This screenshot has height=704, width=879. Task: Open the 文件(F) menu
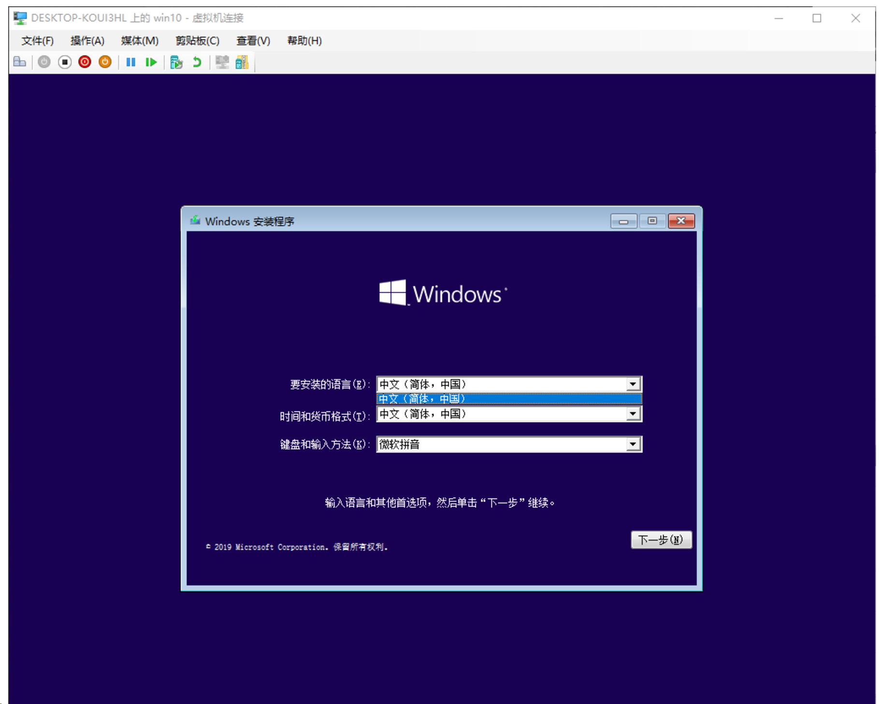[x=37, y=41]
